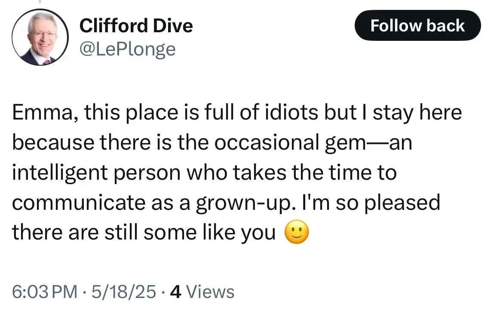Open Clifford Dive's profile picture
Viewport: 503px width, 310px height.
(40, 37)
